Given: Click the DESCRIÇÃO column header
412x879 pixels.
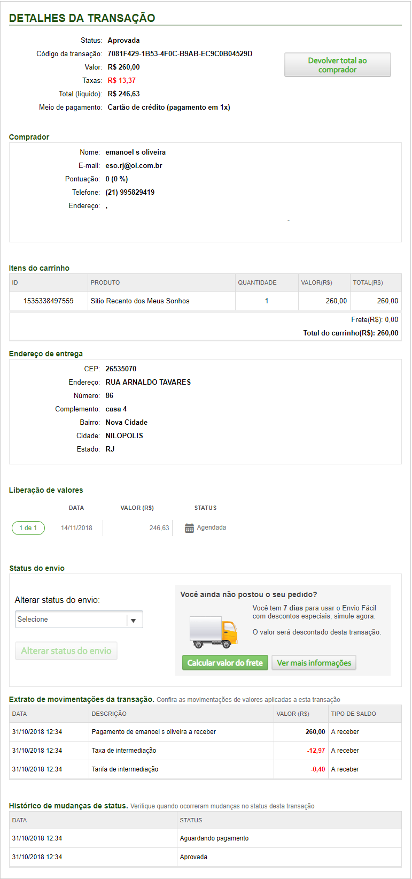Looking at the screenshot, I should point(109,714).
